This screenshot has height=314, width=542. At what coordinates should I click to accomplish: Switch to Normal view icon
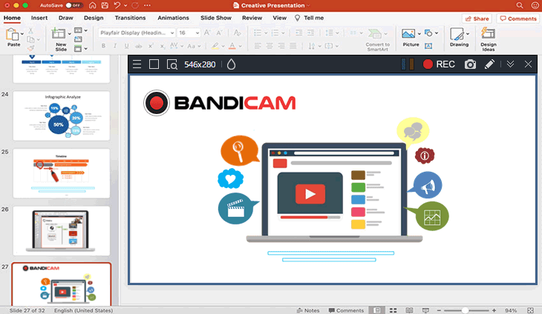click(x=377, y=310)
